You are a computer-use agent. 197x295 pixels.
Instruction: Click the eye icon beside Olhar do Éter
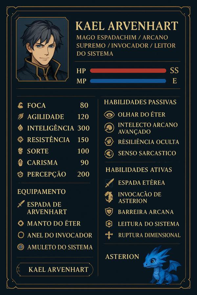[x=109, y=115]
